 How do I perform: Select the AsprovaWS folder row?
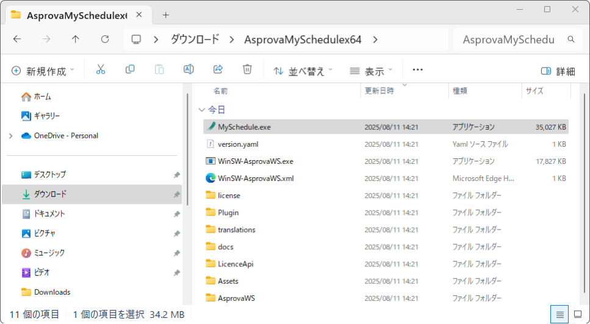click(x=386, y=298)
